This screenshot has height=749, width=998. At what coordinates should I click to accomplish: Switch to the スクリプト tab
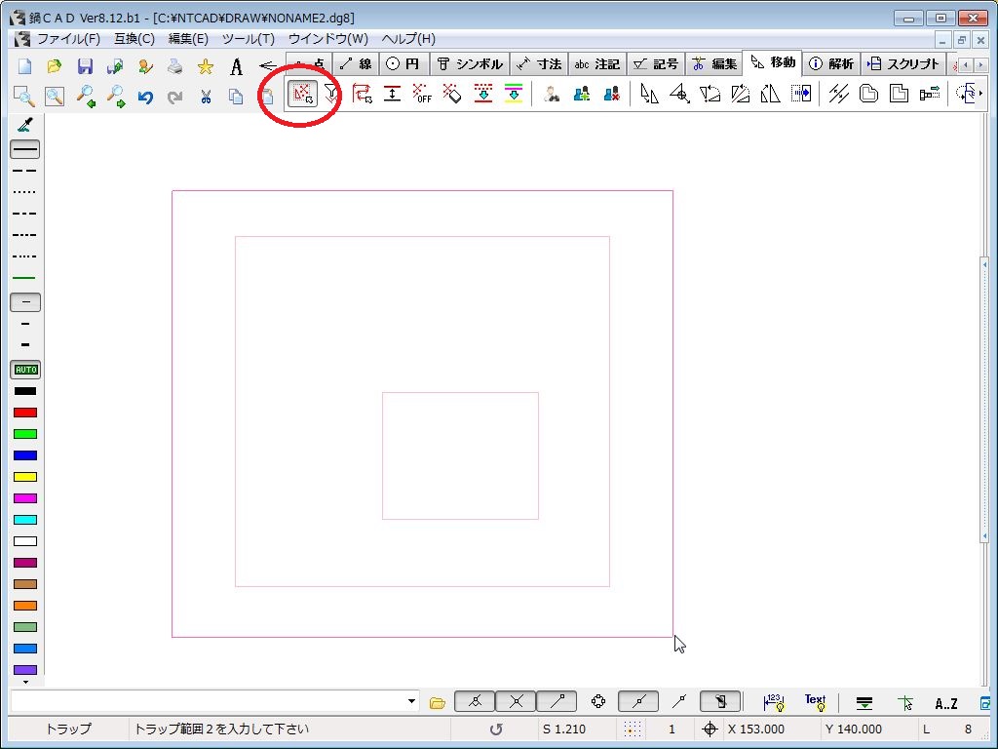coord(903,63)
